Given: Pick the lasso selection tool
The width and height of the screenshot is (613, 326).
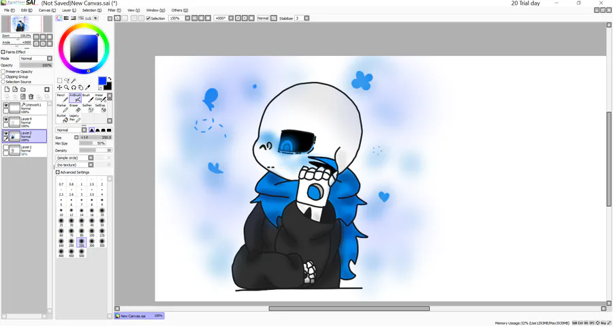Looking at the screenshot, I should (x=67, y=80).
